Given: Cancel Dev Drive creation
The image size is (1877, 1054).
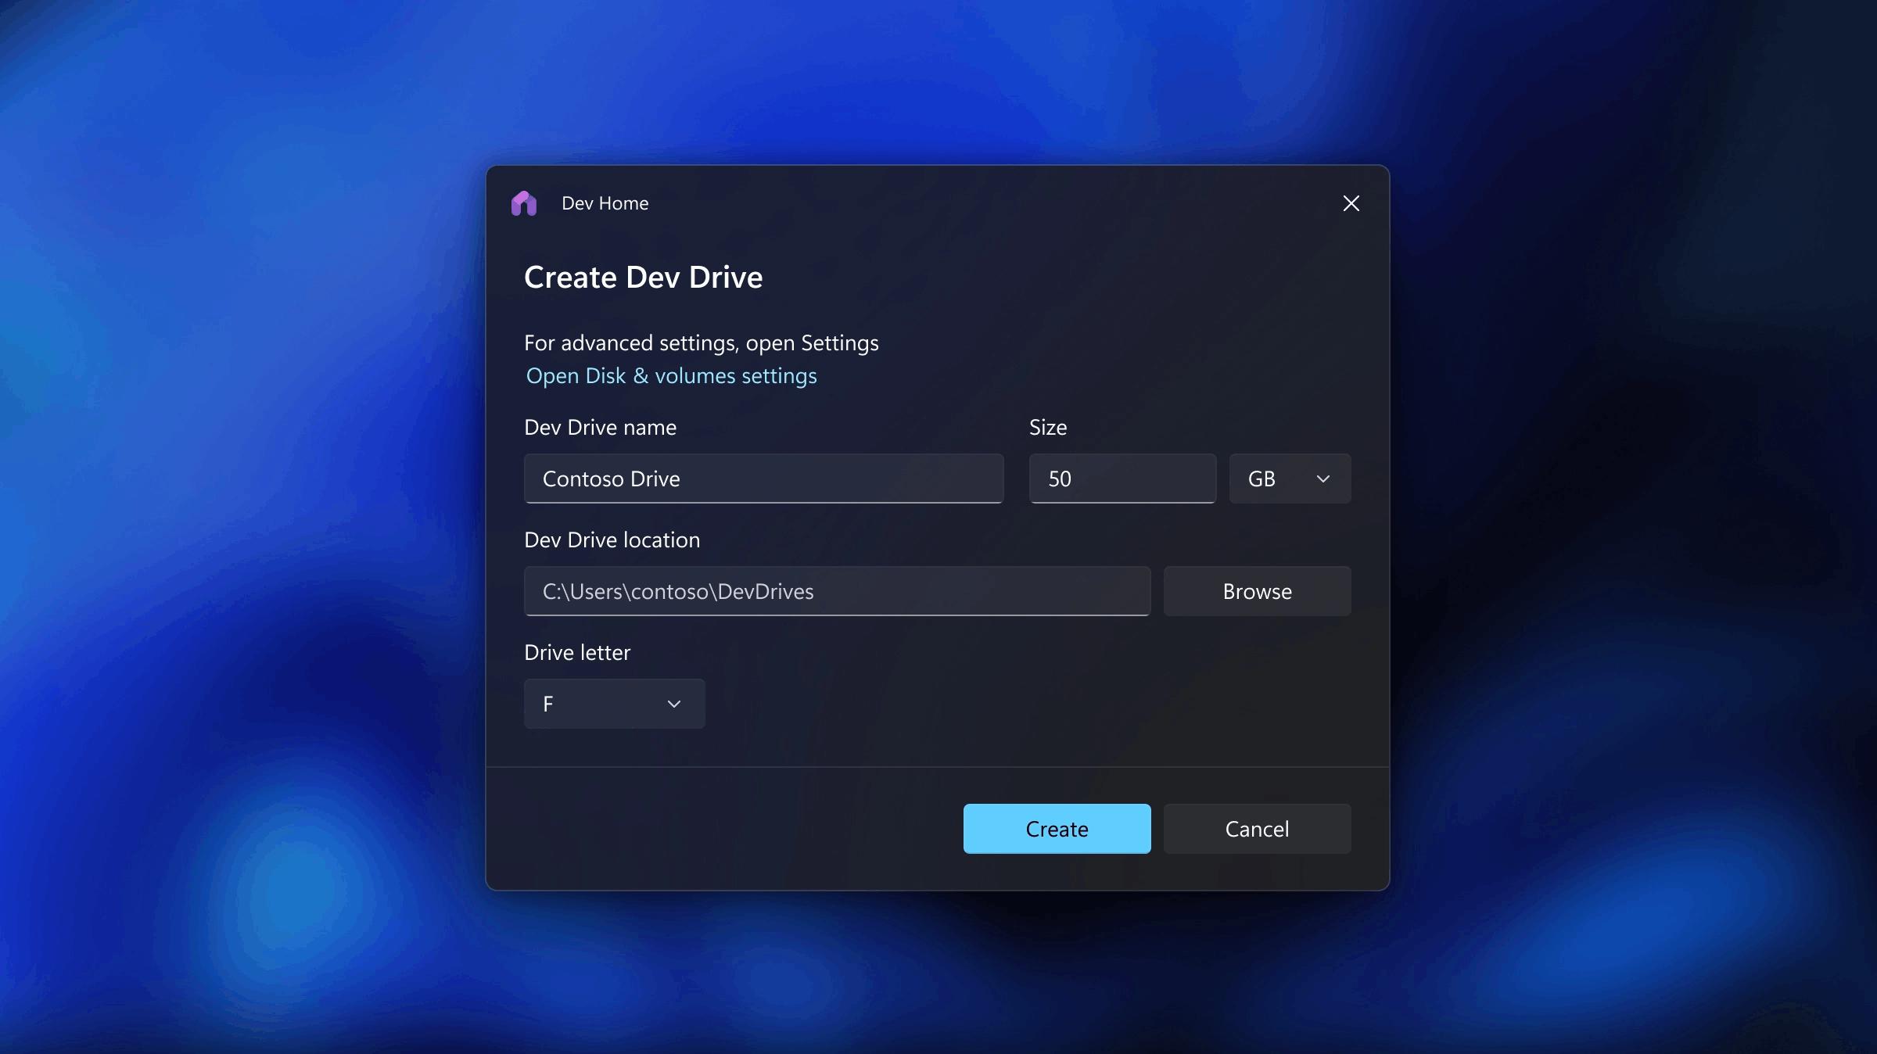Looking at the screenshot, I should pyautogui.click(x=1257, y=829).
